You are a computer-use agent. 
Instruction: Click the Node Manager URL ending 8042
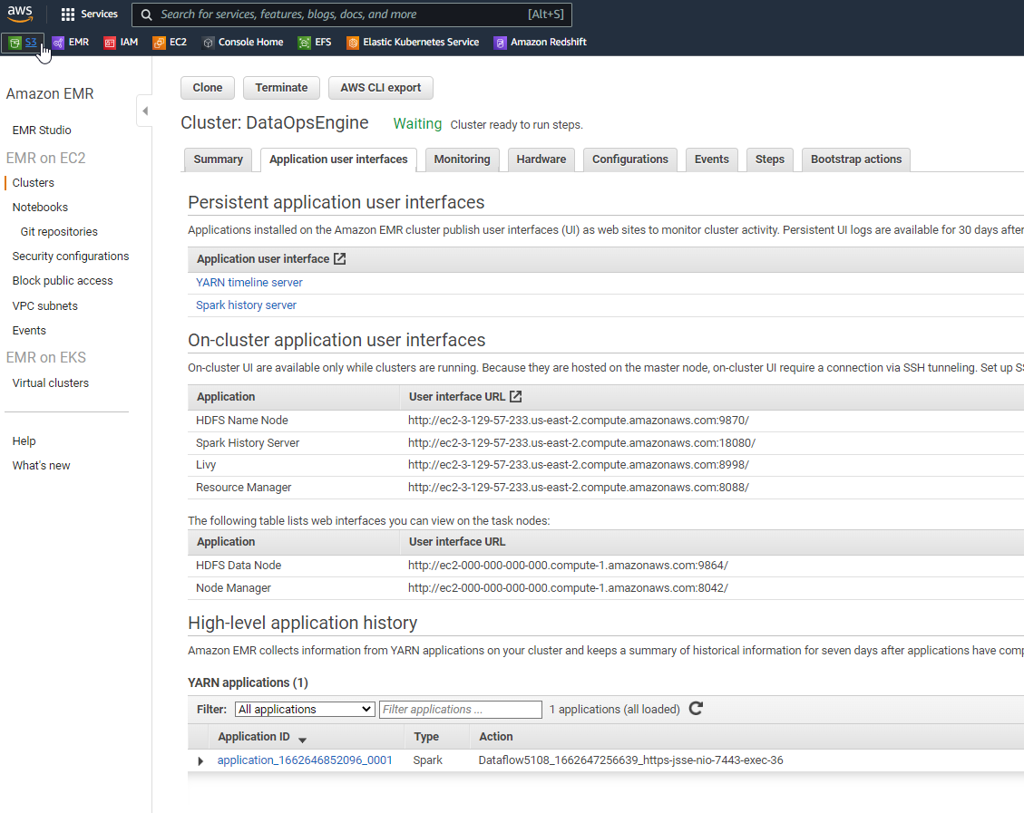point(568,588)
